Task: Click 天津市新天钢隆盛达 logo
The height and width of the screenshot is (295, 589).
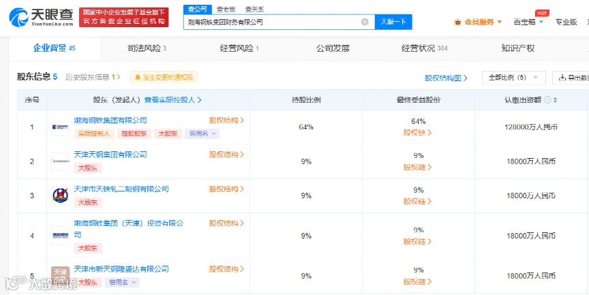Action: 60,275
